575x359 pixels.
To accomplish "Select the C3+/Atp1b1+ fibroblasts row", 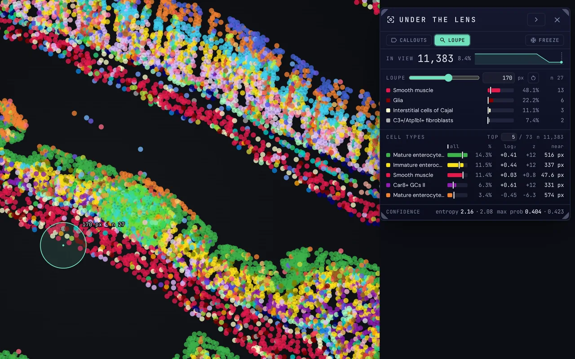I will (475, 120).
